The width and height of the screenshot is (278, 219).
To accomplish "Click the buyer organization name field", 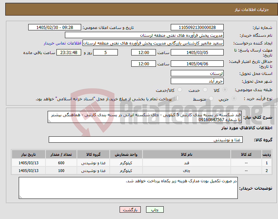I will pyautogui.click(x=144, y=35).
